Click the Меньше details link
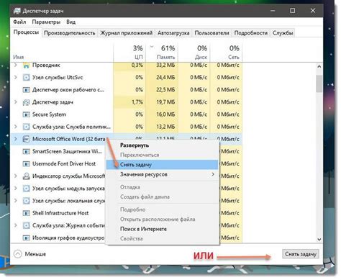Image resolution: width=341 pixels, height=280 pixels. 35,254
